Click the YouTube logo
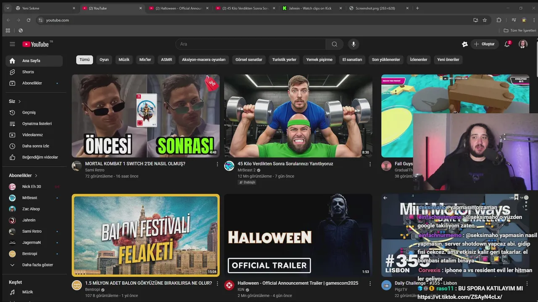 pos(36,44)
